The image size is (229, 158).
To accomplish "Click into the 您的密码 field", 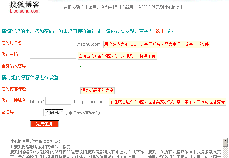I will (x=53, y=55).
